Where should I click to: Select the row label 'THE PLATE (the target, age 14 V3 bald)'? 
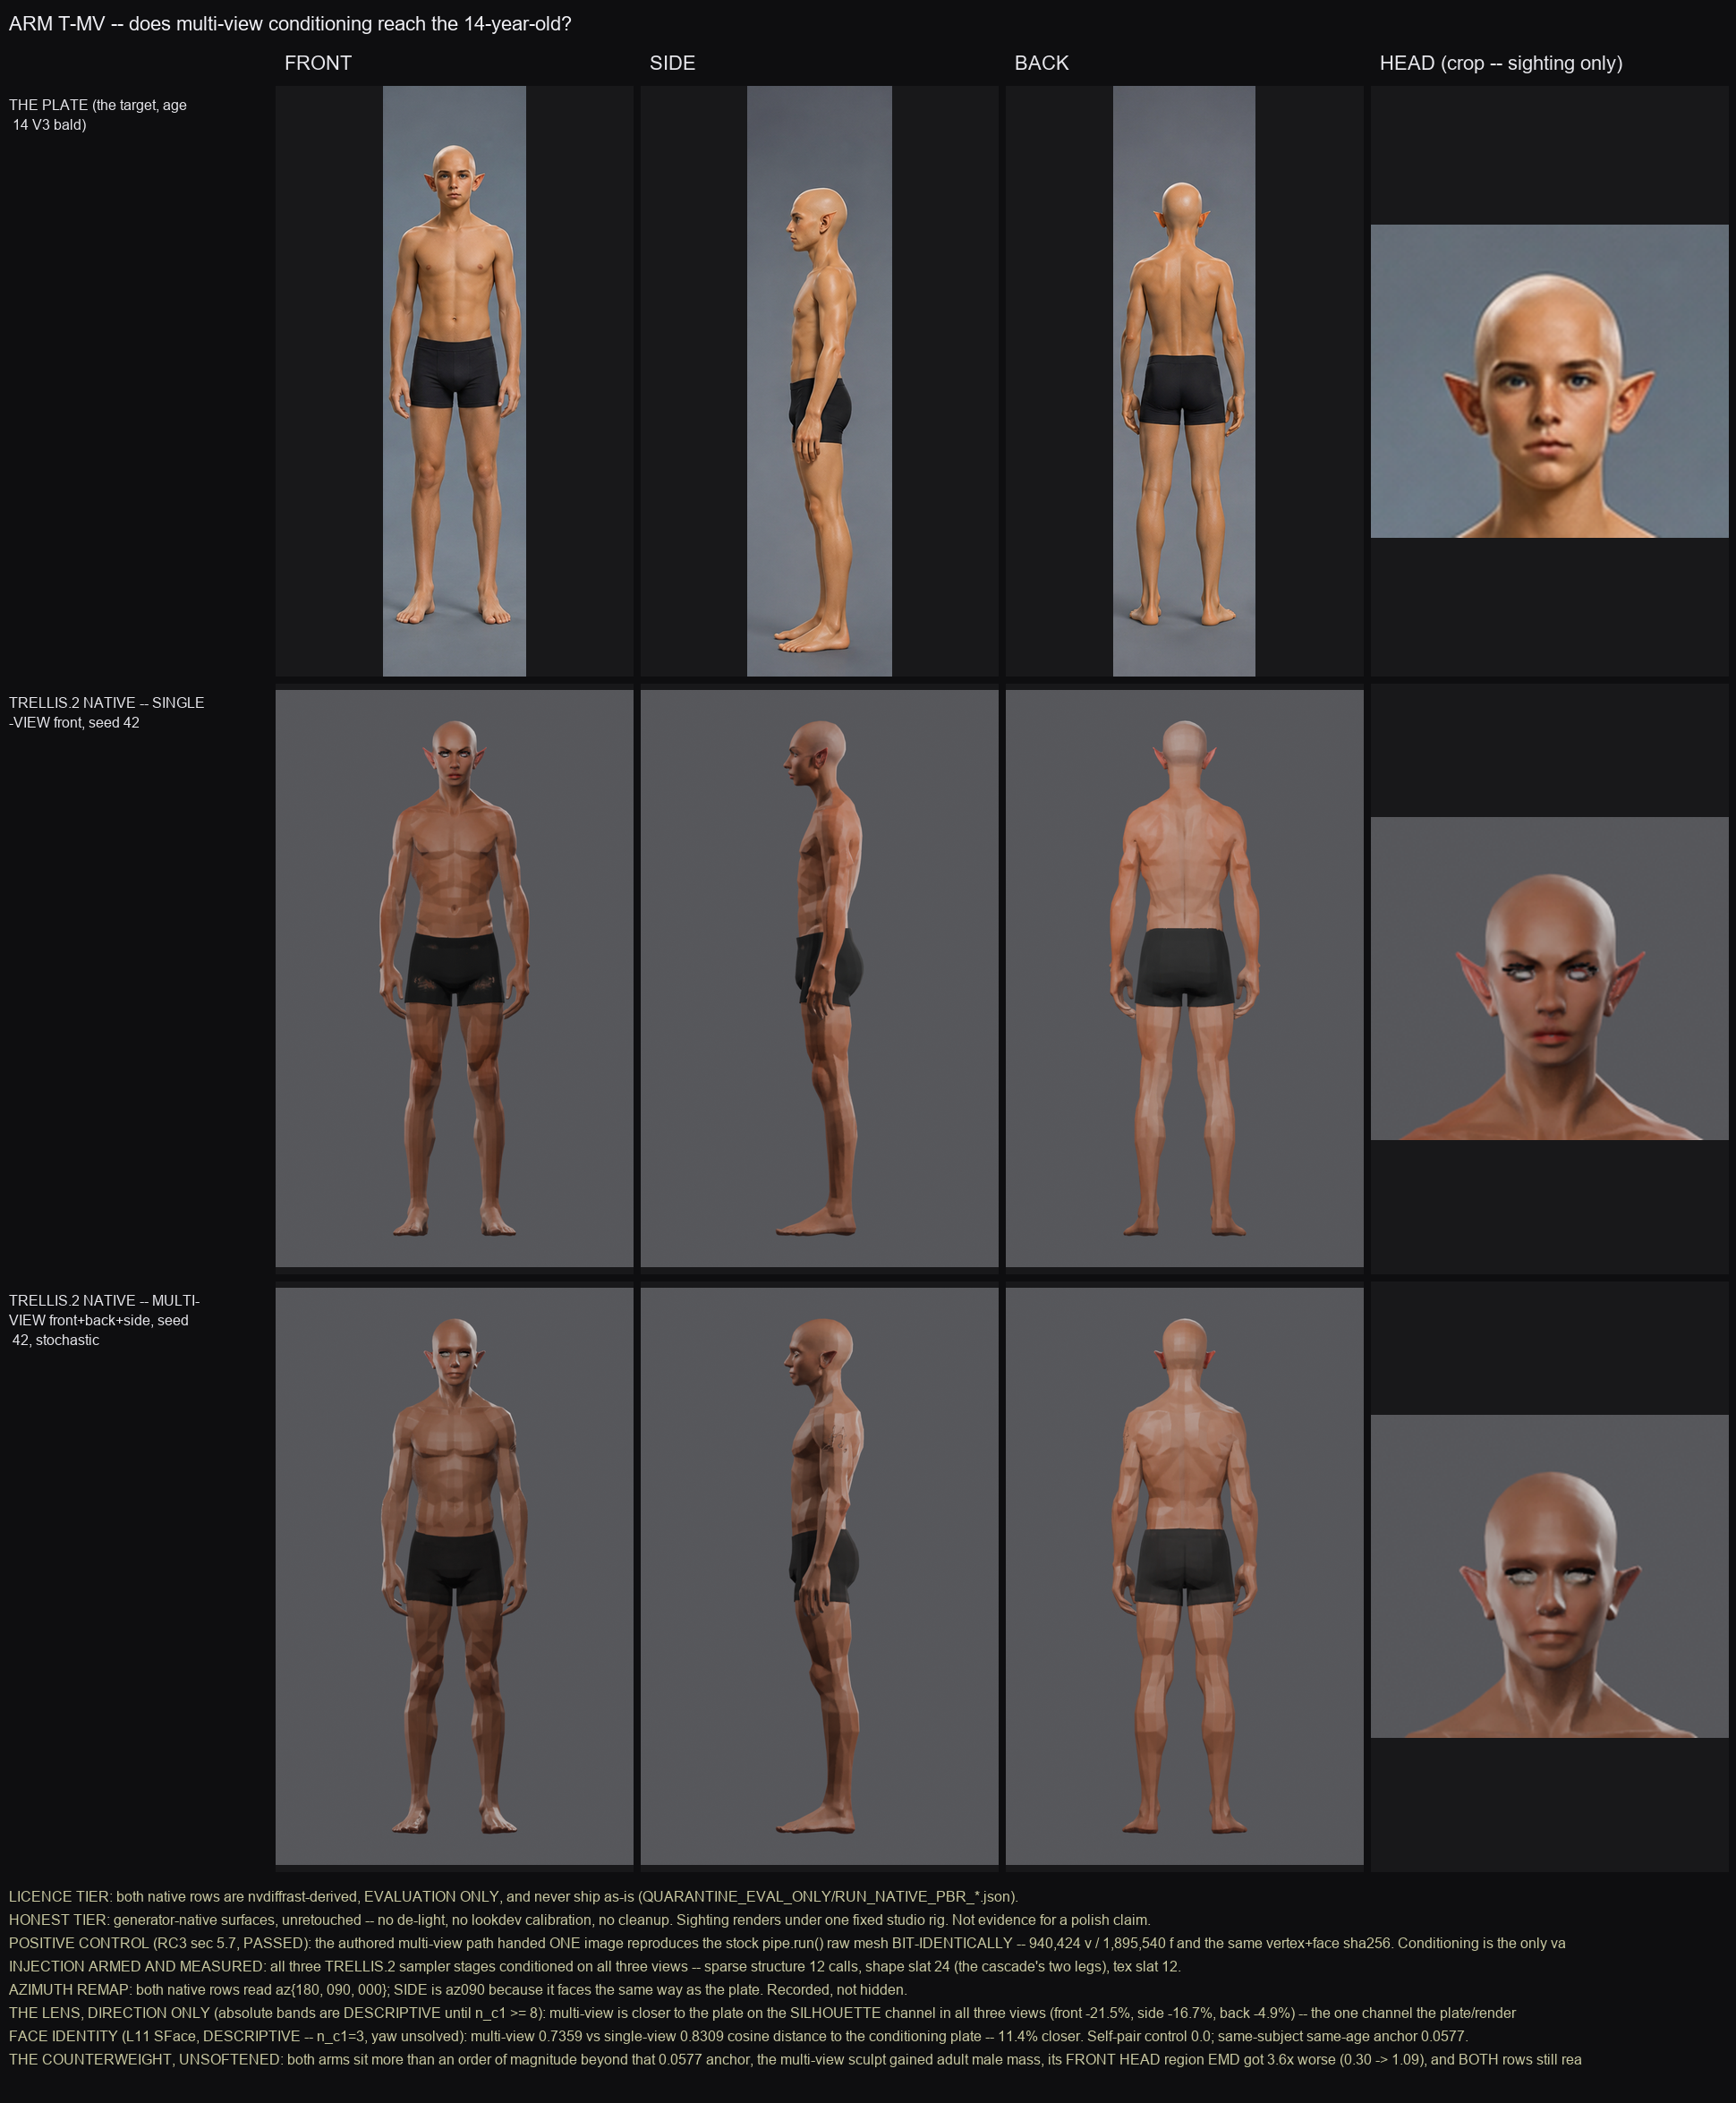click(x=98, y=115)
